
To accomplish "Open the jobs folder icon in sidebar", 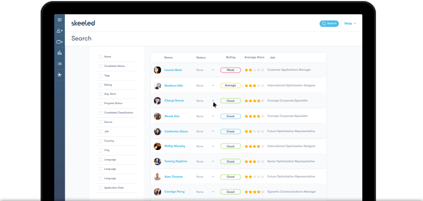I will click(59, 42).
